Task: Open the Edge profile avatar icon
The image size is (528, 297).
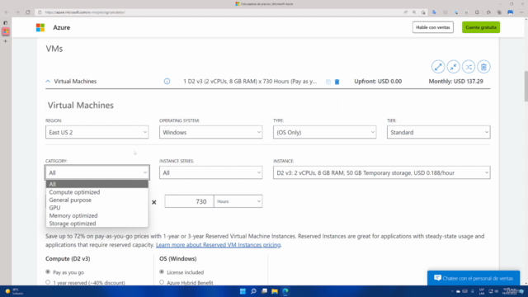Action: pos(511,12)
